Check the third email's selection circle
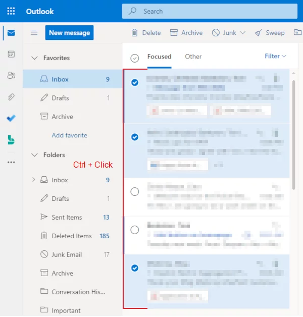 click(x=135, y=192)
